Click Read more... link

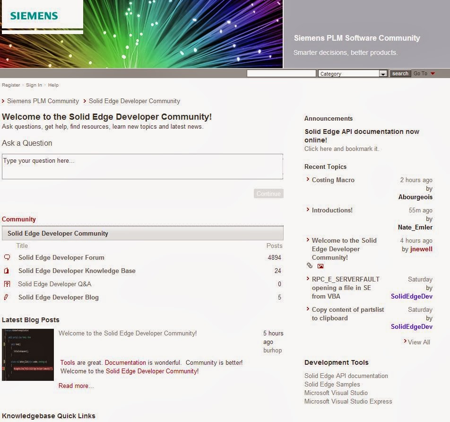tap(76, 386)
